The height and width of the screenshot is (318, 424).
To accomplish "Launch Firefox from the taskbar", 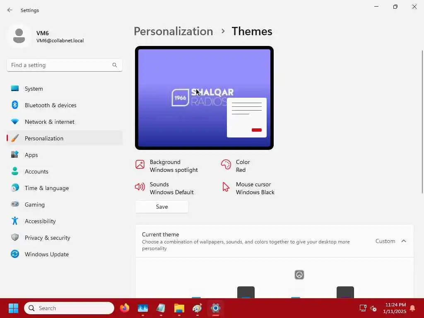I will click(124, 308).
